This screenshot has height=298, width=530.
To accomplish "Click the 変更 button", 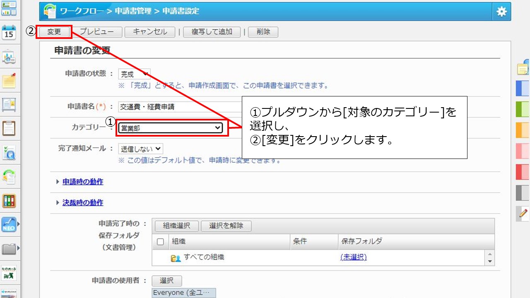I will coord(54,32).
